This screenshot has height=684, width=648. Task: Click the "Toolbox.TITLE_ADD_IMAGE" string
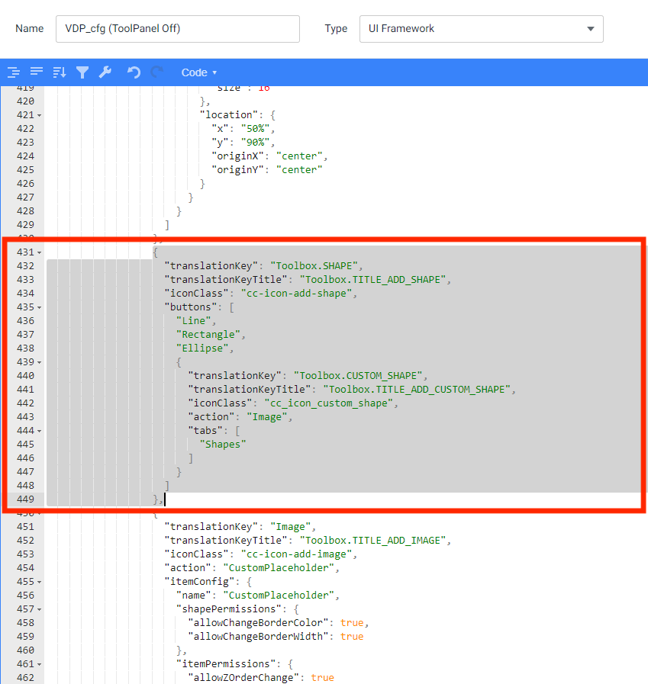(372, 541)
